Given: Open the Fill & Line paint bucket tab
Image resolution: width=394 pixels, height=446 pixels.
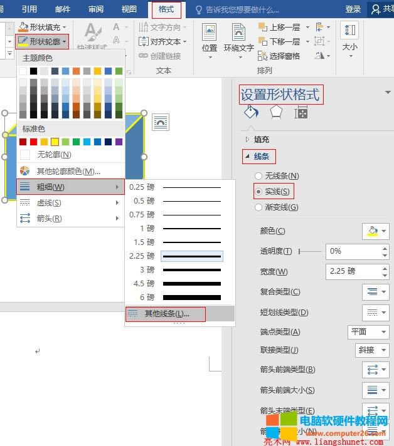Looking at the screenshot, I should [251, 112].
